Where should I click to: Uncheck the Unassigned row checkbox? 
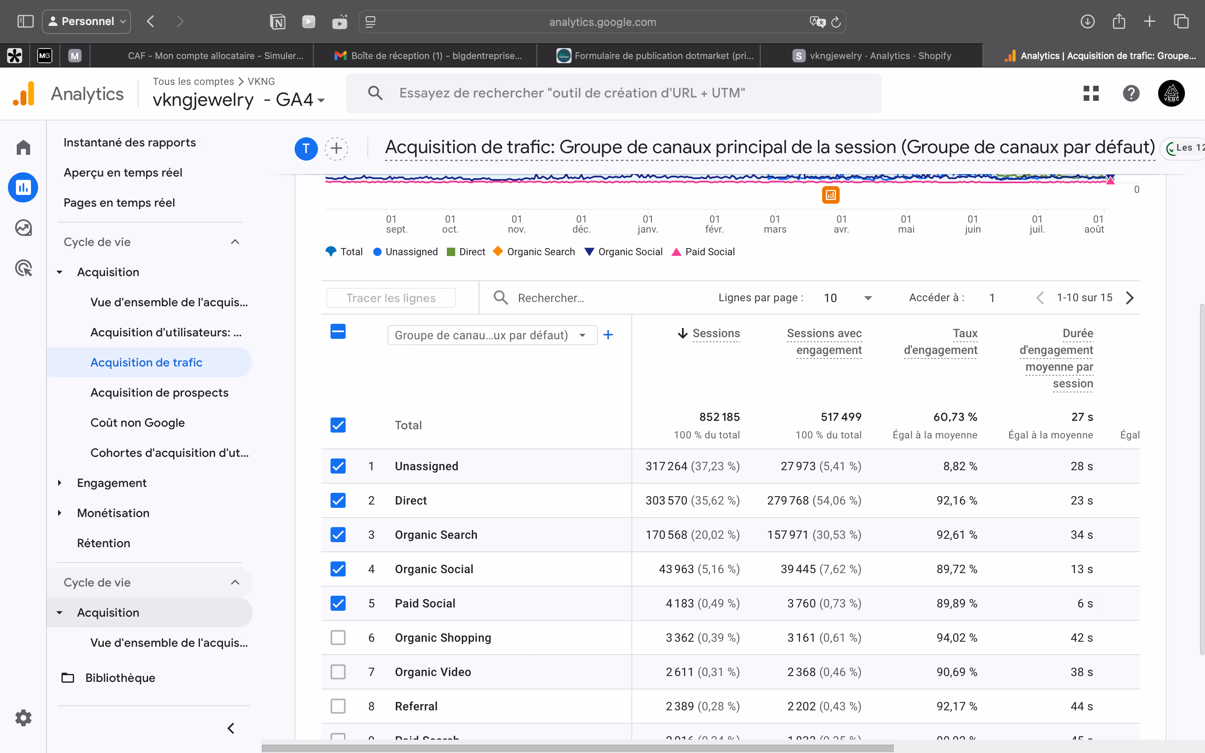pos(338,466)
